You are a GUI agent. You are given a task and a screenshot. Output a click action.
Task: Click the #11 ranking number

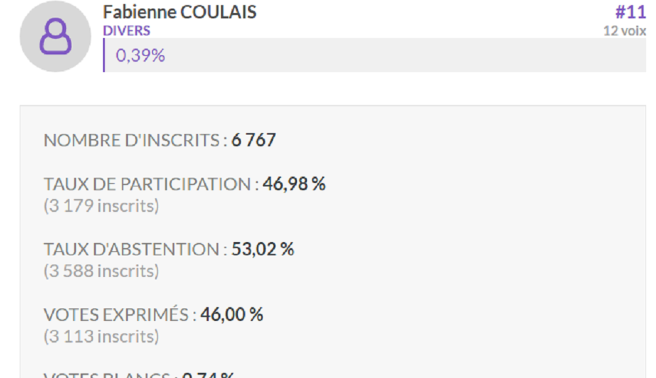pyautogui.click(x=630, y=12)
